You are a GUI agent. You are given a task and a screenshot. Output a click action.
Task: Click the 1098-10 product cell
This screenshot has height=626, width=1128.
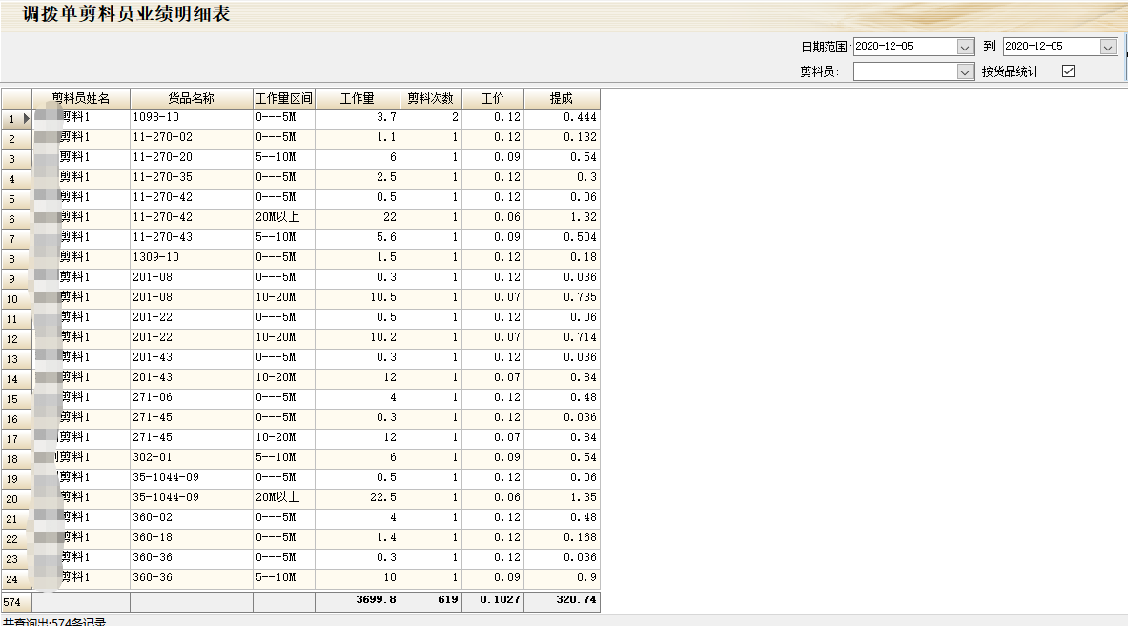pos(191,117)
